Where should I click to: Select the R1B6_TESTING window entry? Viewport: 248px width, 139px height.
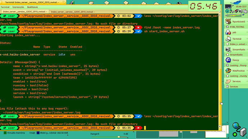236,27
